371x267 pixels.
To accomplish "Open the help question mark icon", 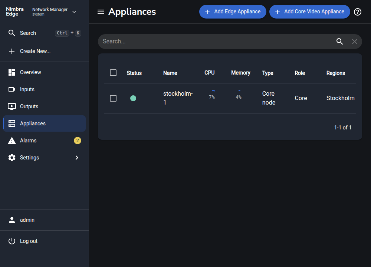I will [x=358, y=12].
